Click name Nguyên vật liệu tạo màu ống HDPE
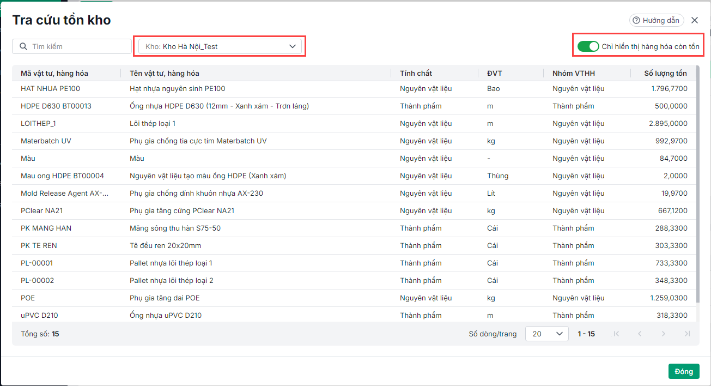711x386 pixels. click(x=208, y=176)
